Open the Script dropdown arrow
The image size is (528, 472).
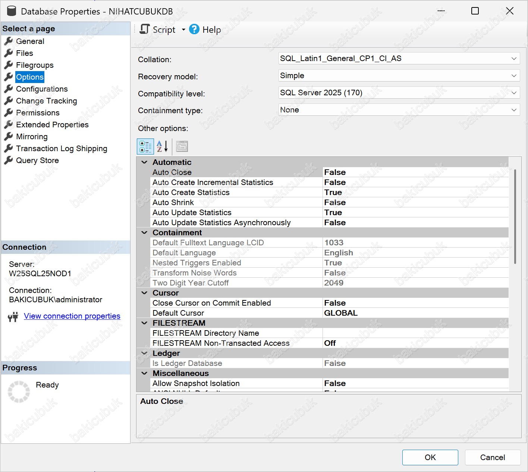pos(183,30)
